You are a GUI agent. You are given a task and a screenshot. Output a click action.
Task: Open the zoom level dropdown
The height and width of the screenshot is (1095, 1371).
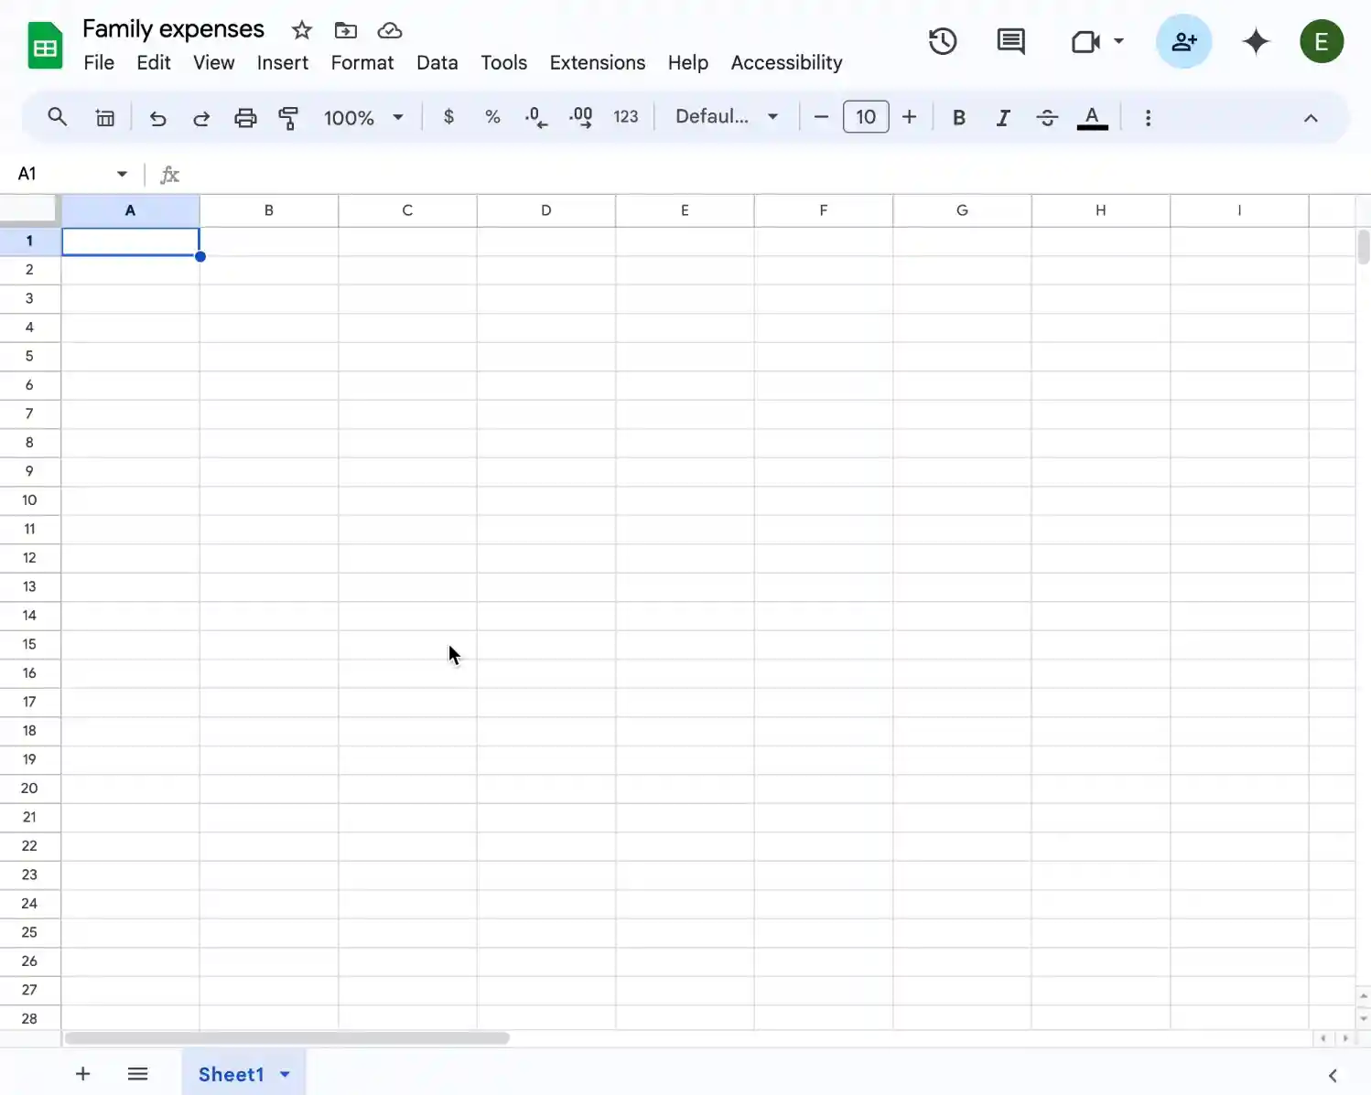363,117
